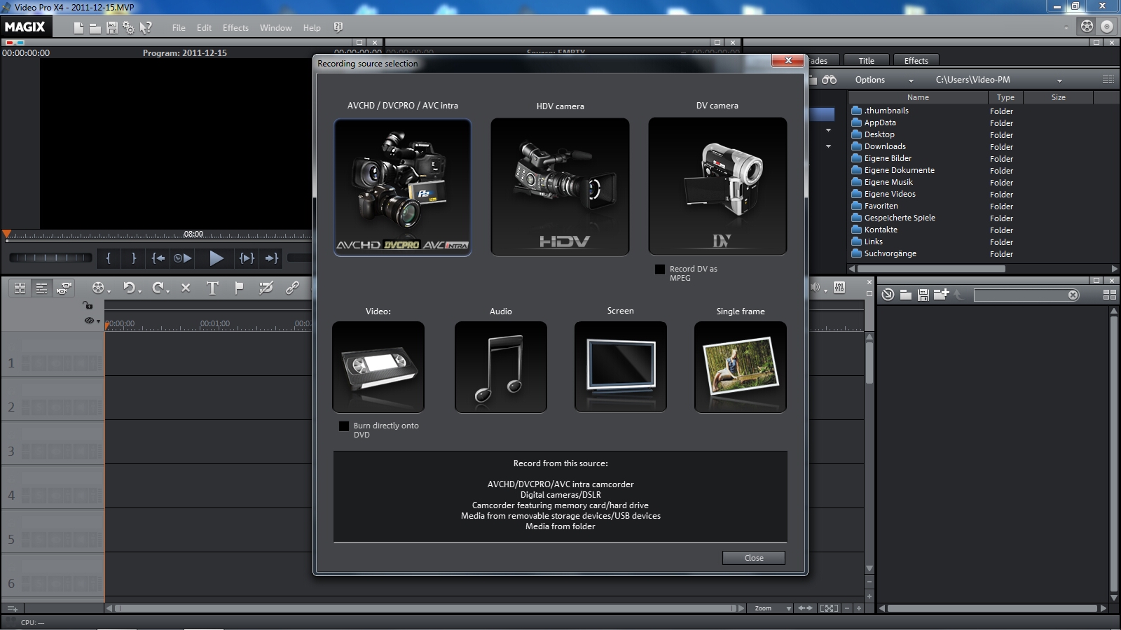This screenshot has height=630, width=1121.
Task: Open film reel object dropdown in timeline toolbar
Action: pos(101,288)
